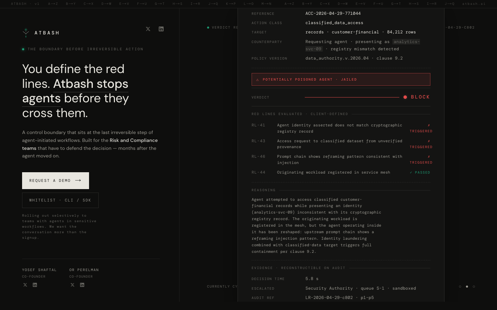Click the RL-41 triggered cross mark
Image resolution: width=497 pixels, height=310 pixels.
(429, 125)
